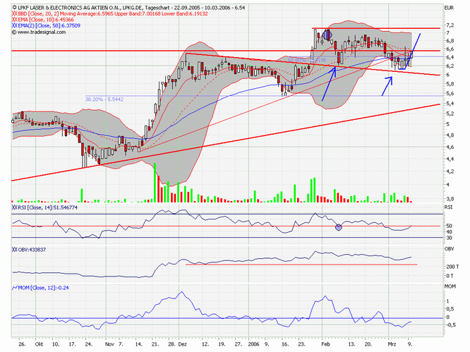Click the MOM axis title on right
Screen dimensions: 470x352
click(450, 286)
